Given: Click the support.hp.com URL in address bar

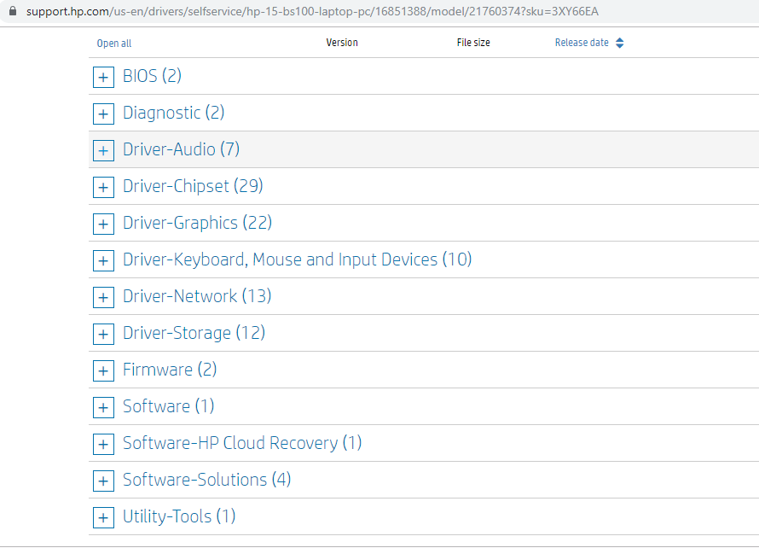Looking at the screenshot, I should (312, 11).
